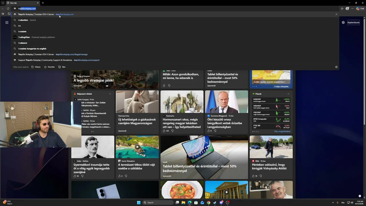Open Népszerű cikkek card options menu
Image resolution: width=366 pixels, height=206 pixels.
(x=110, y=94)
